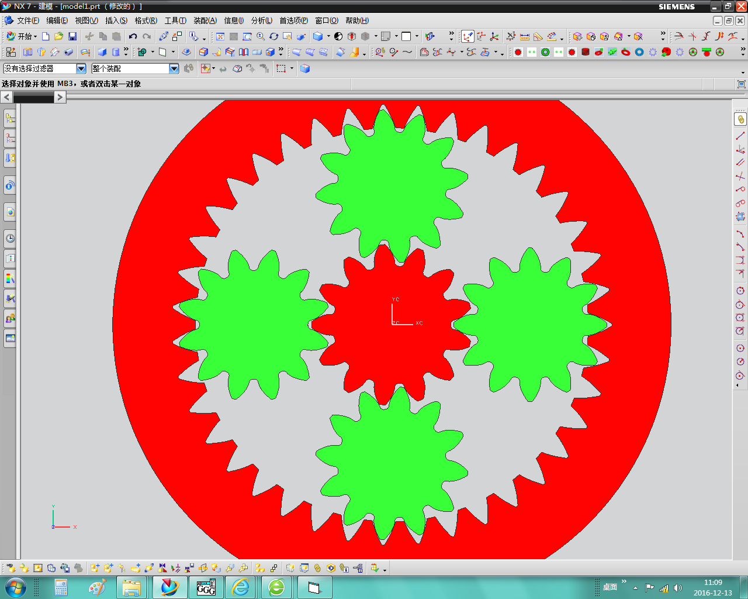Viewport: 748px width, 599px height.
Task: Click the Line curve tool icon
Action: pyautogui.click(x=740, y=135)
